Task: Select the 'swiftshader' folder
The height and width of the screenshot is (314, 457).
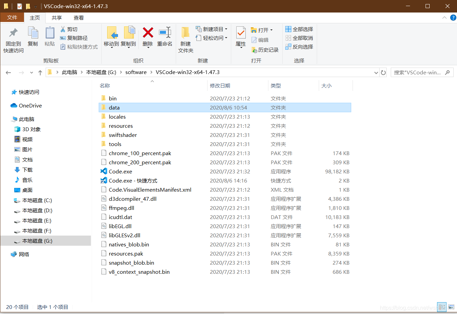Action: click(123, 135)
